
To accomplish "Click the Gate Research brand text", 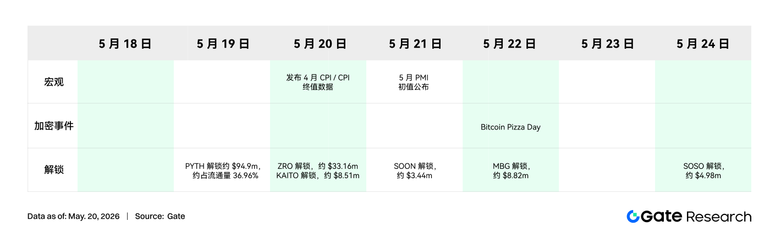I will (697, 217).
